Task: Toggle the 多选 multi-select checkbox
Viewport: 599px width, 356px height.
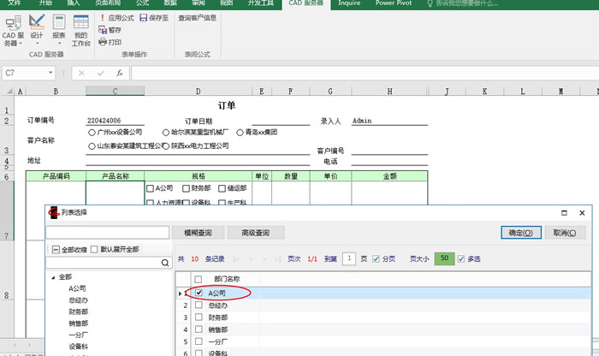Action: click(x=462, y=258)
